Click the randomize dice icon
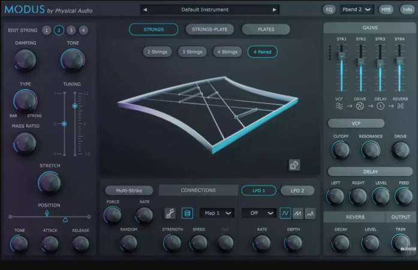 pyautogui.click(x=294, y=165)
